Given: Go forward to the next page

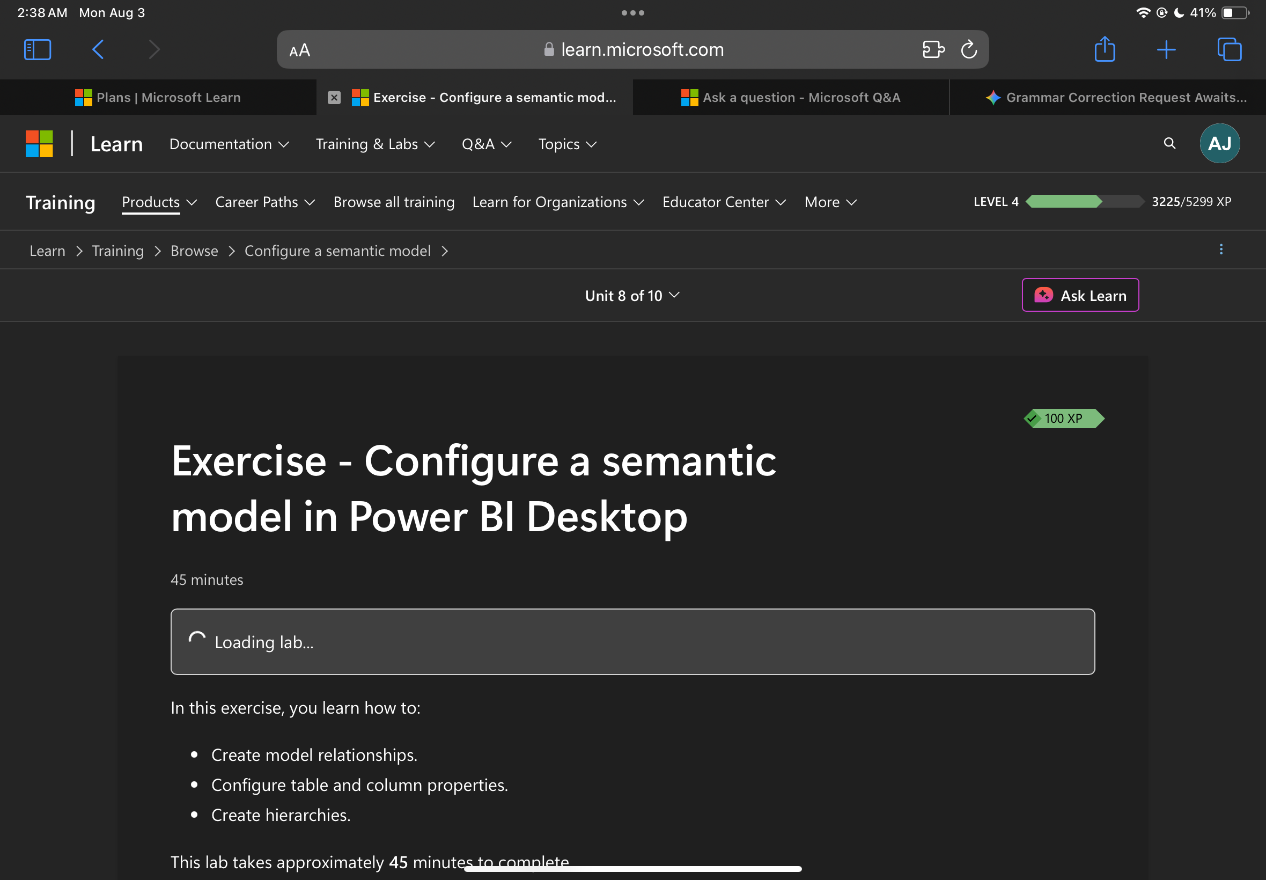Looking at the screenshot, I should [x=154, y=49].
